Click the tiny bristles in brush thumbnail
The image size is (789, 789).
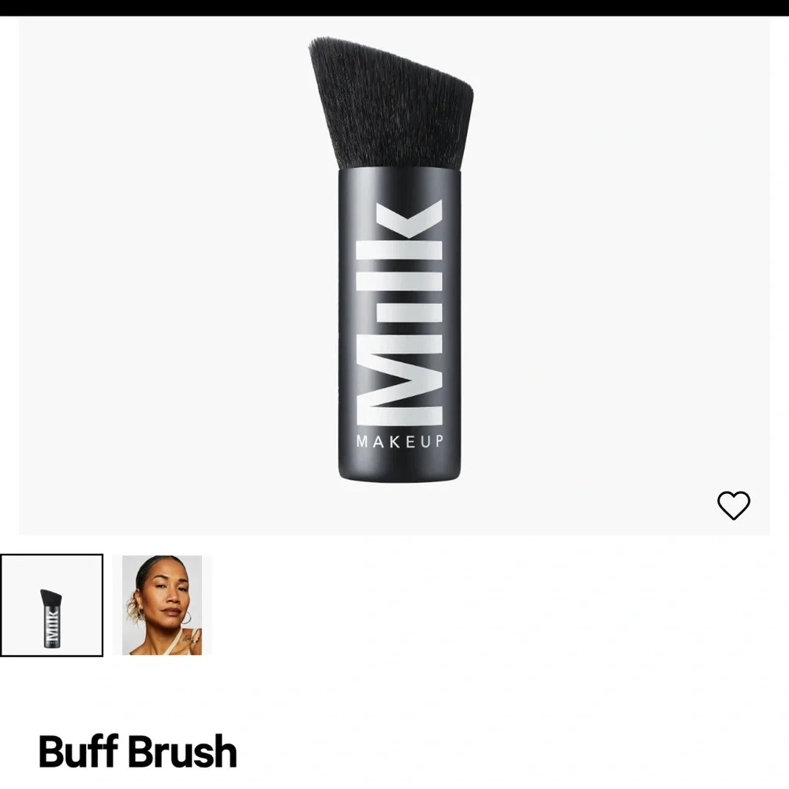pyautogui.click(x=50, y=598)
